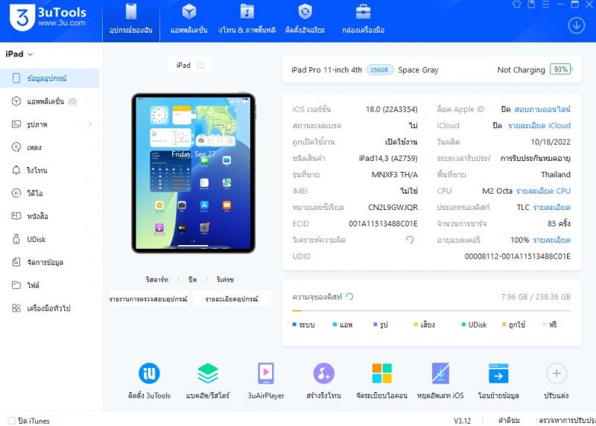Open the downloads arrow icon at top right
Viewport: 596px width, 426px height.
[x=576, y=25]
